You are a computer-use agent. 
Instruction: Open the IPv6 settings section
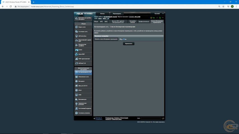[83, 90]
